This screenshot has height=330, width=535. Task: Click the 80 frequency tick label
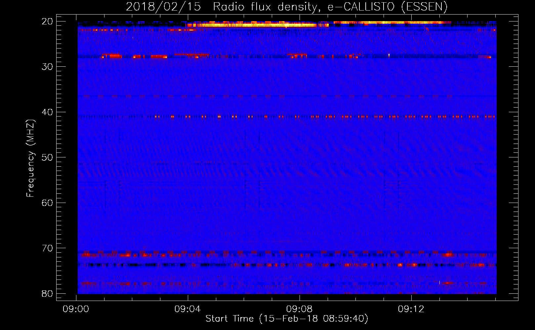click(x=47, y=293)
